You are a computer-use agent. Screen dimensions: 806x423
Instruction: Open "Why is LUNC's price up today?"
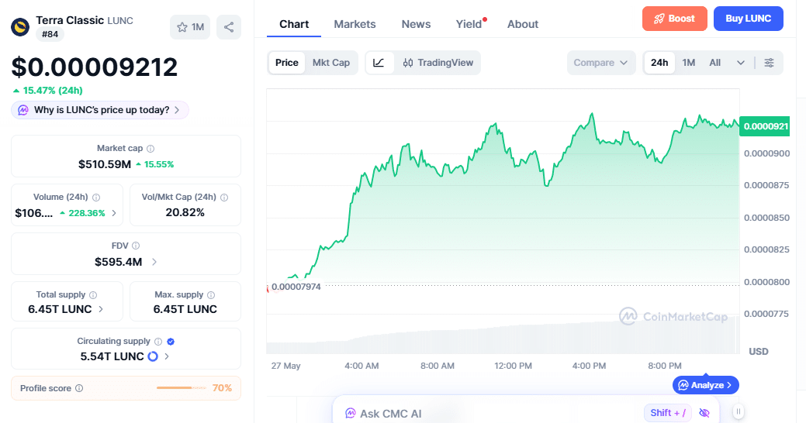pyautogui.click(x=100, y=110)
